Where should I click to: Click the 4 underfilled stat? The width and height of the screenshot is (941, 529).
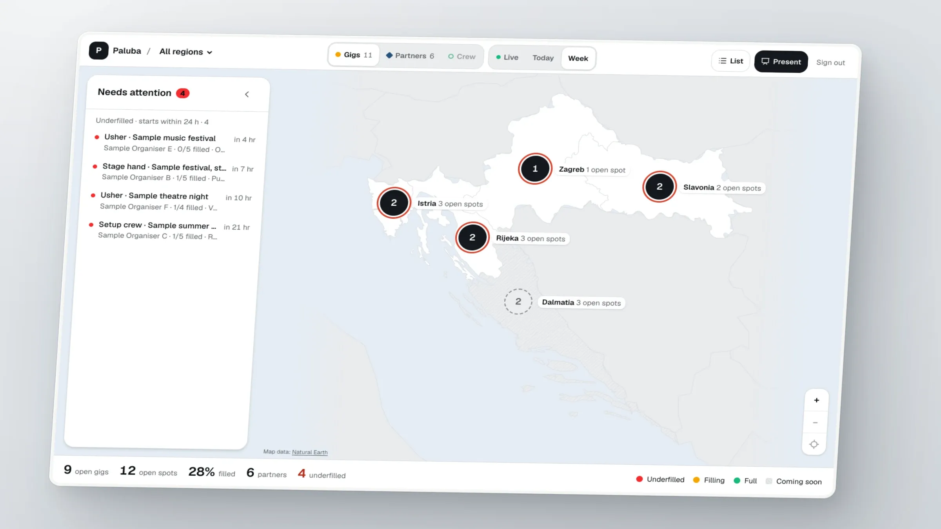click(322, 474)
